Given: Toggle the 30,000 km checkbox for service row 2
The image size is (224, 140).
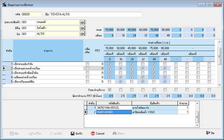Looking at the screenshot, I should pos(120,68).
